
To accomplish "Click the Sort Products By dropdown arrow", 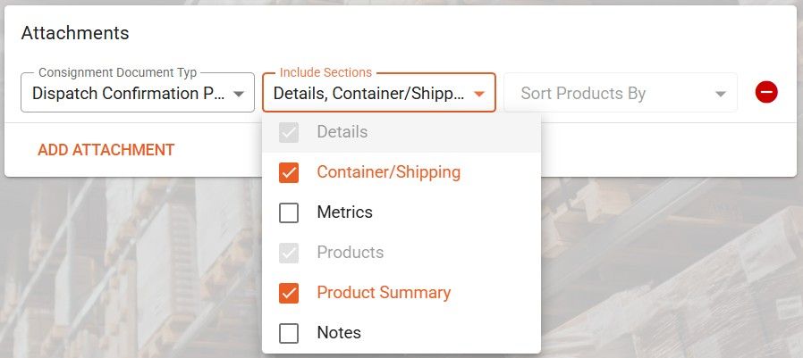I will coord(721,94).
